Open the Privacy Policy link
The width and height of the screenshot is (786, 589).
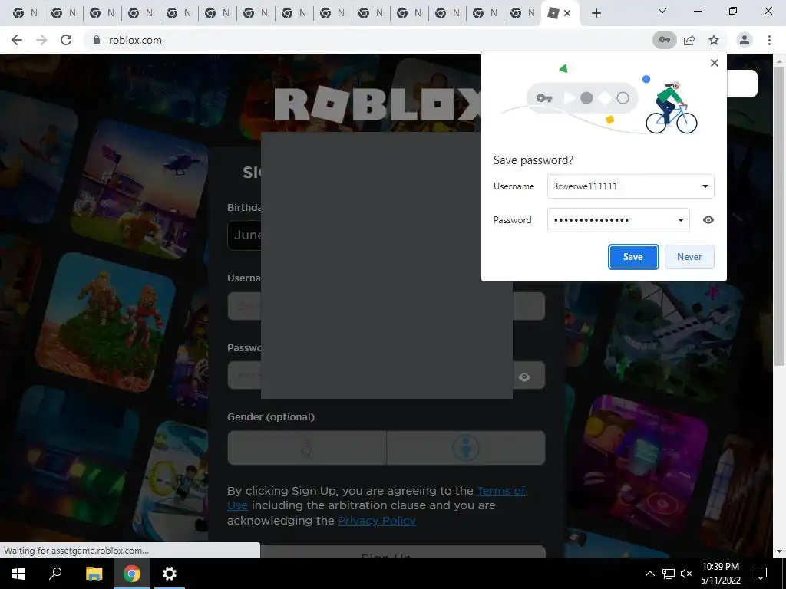pyautogui.click(x=376, y=521)
